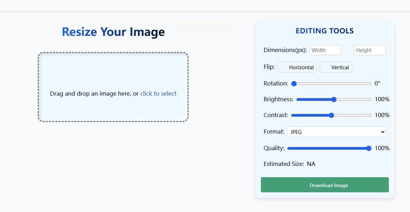Click the Estimated Size NA value
The width and height of the screenshot is (410, 212).
[311, 164]
